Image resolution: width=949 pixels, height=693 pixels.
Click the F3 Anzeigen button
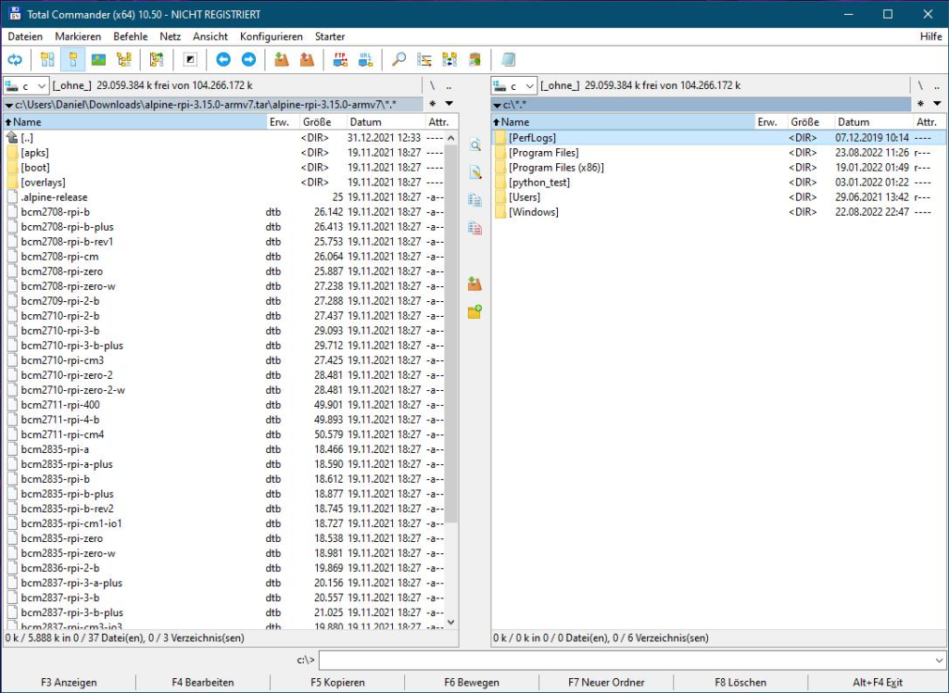[69, 682]
